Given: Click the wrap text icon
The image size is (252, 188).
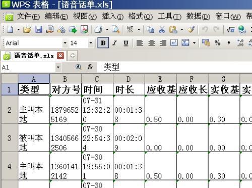Looking at the screenshot, I should coord(174,43).
